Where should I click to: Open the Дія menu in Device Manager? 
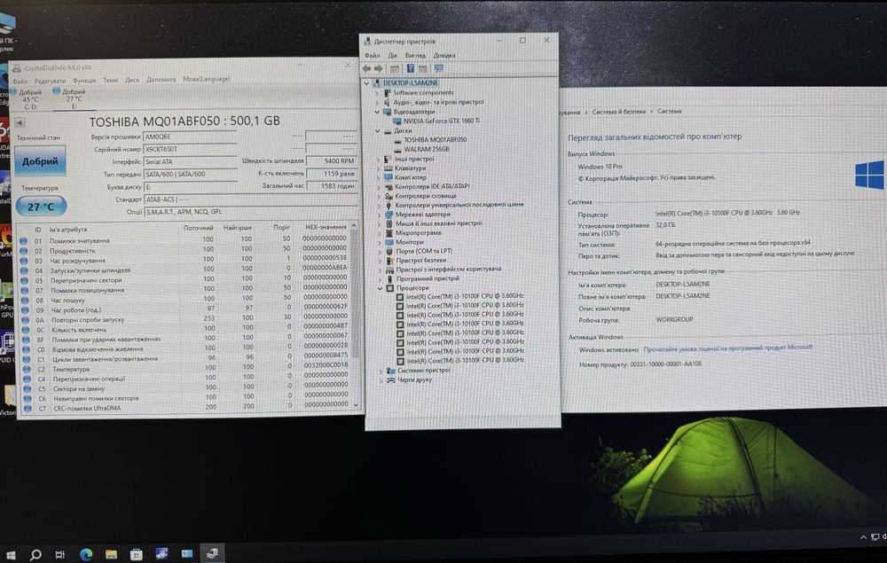pyautogui.click(x=392, y=55)
